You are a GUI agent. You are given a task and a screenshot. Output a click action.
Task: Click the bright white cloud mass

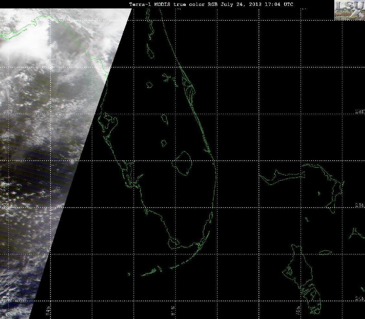pos(26,44)
